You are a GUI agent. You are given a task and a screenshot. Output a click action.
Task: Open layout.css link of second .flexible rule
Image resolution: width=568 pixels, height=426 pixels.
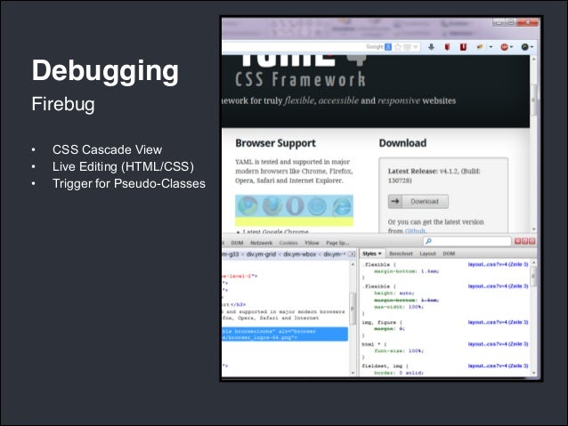coord(498,286)
